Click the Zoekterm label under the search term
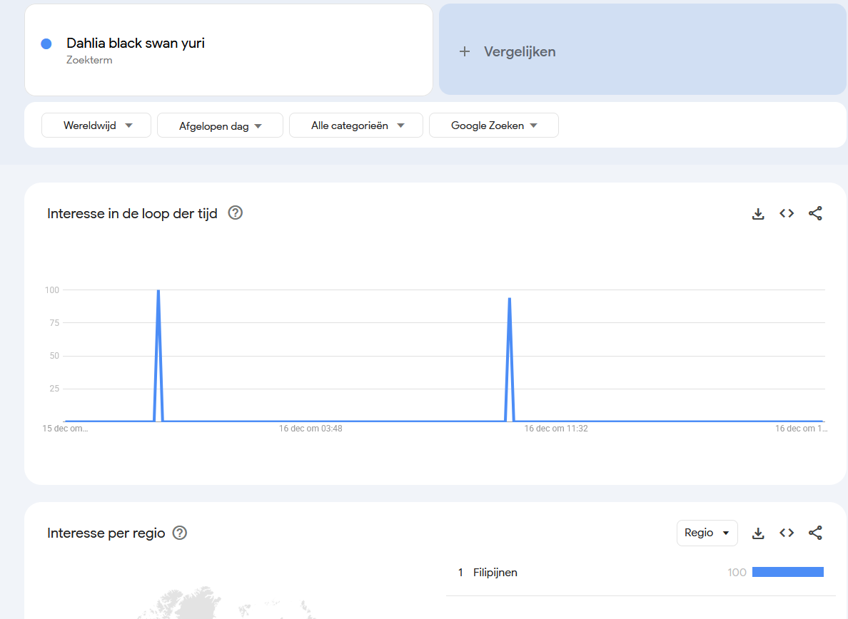848x619 pixels. 89,60
